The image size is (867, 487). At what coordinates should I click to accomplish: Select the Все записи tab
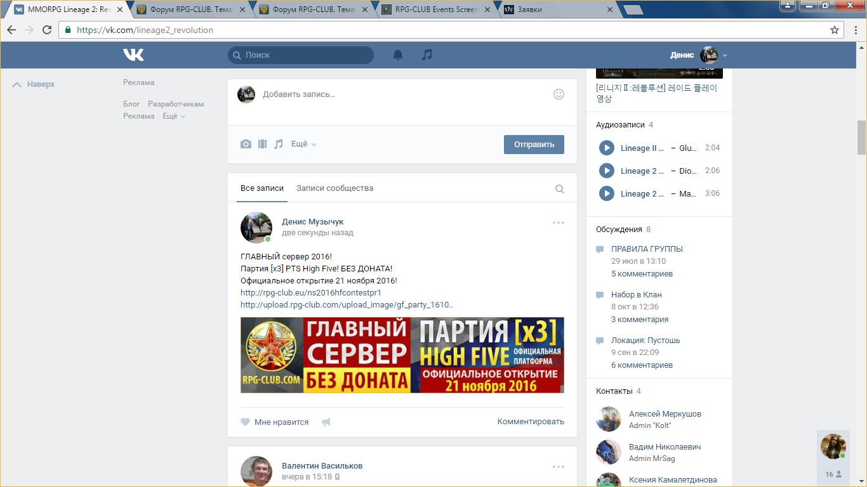click(x=261, y=188)
